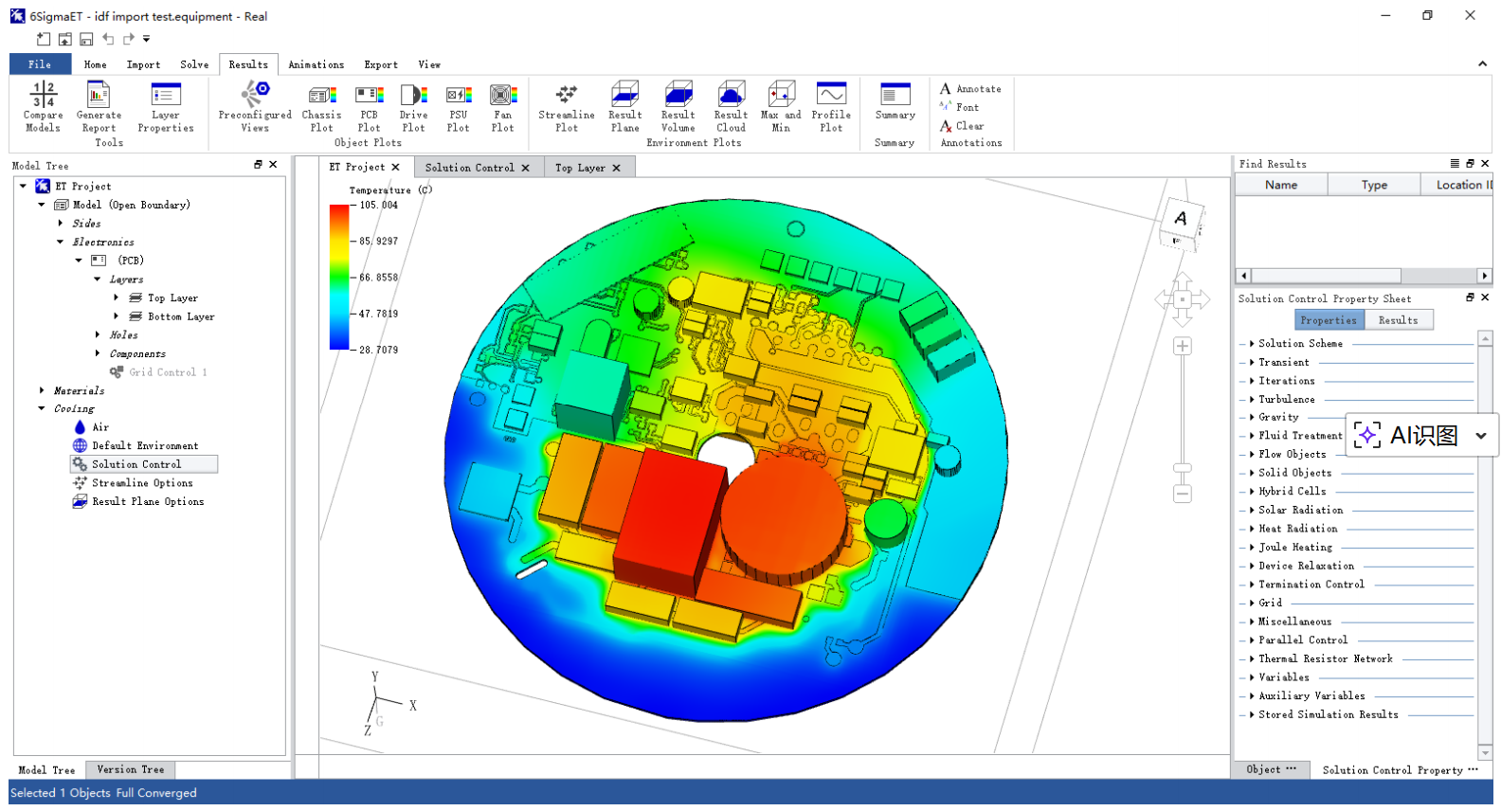1501x811 pixels.
Task: Expand the Solution Scheme section
Action: point(1252,344)
